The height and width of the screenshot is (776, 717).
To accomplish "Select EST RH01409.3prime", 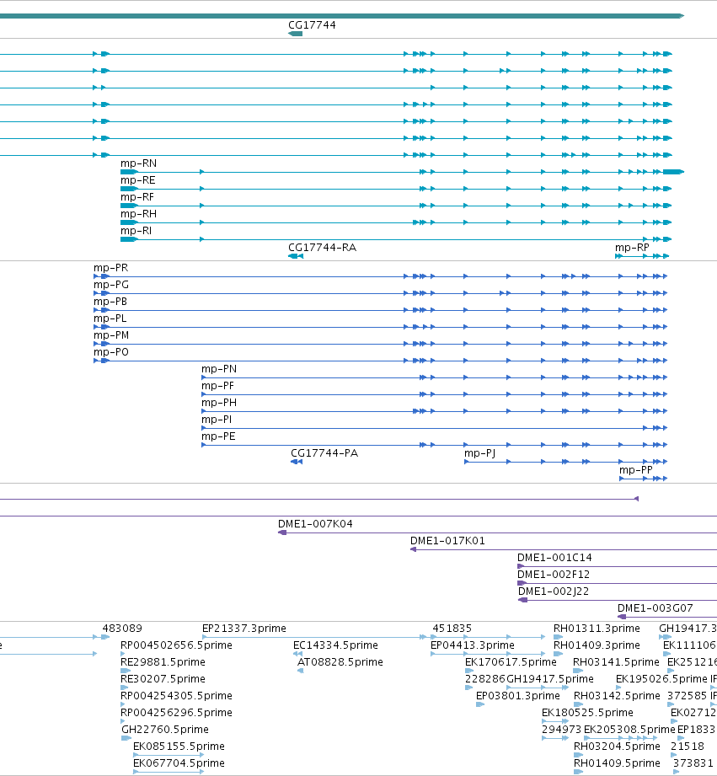I will point(597,645).
